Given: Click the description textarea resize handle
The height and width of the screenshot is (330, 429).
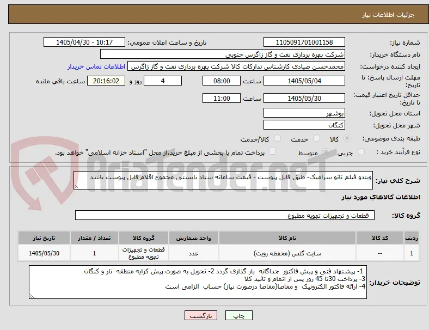Looking at the screenshot, I should [76, 187].
